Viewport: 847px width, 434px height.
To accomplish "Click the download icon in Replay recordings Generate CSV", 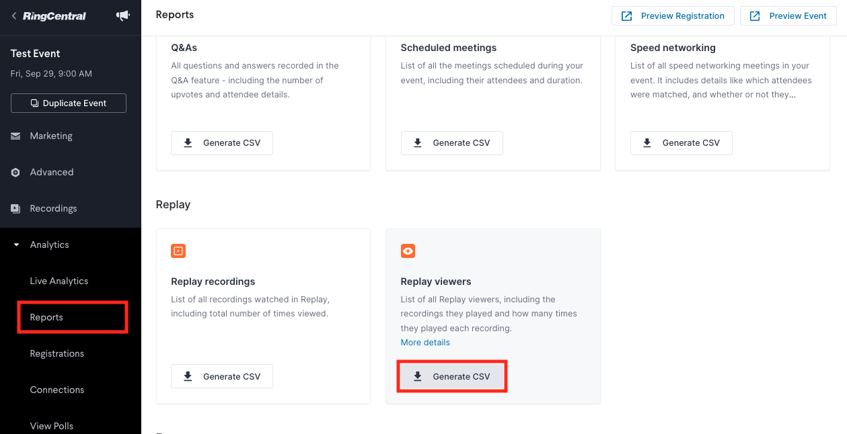I will point(188,376).
